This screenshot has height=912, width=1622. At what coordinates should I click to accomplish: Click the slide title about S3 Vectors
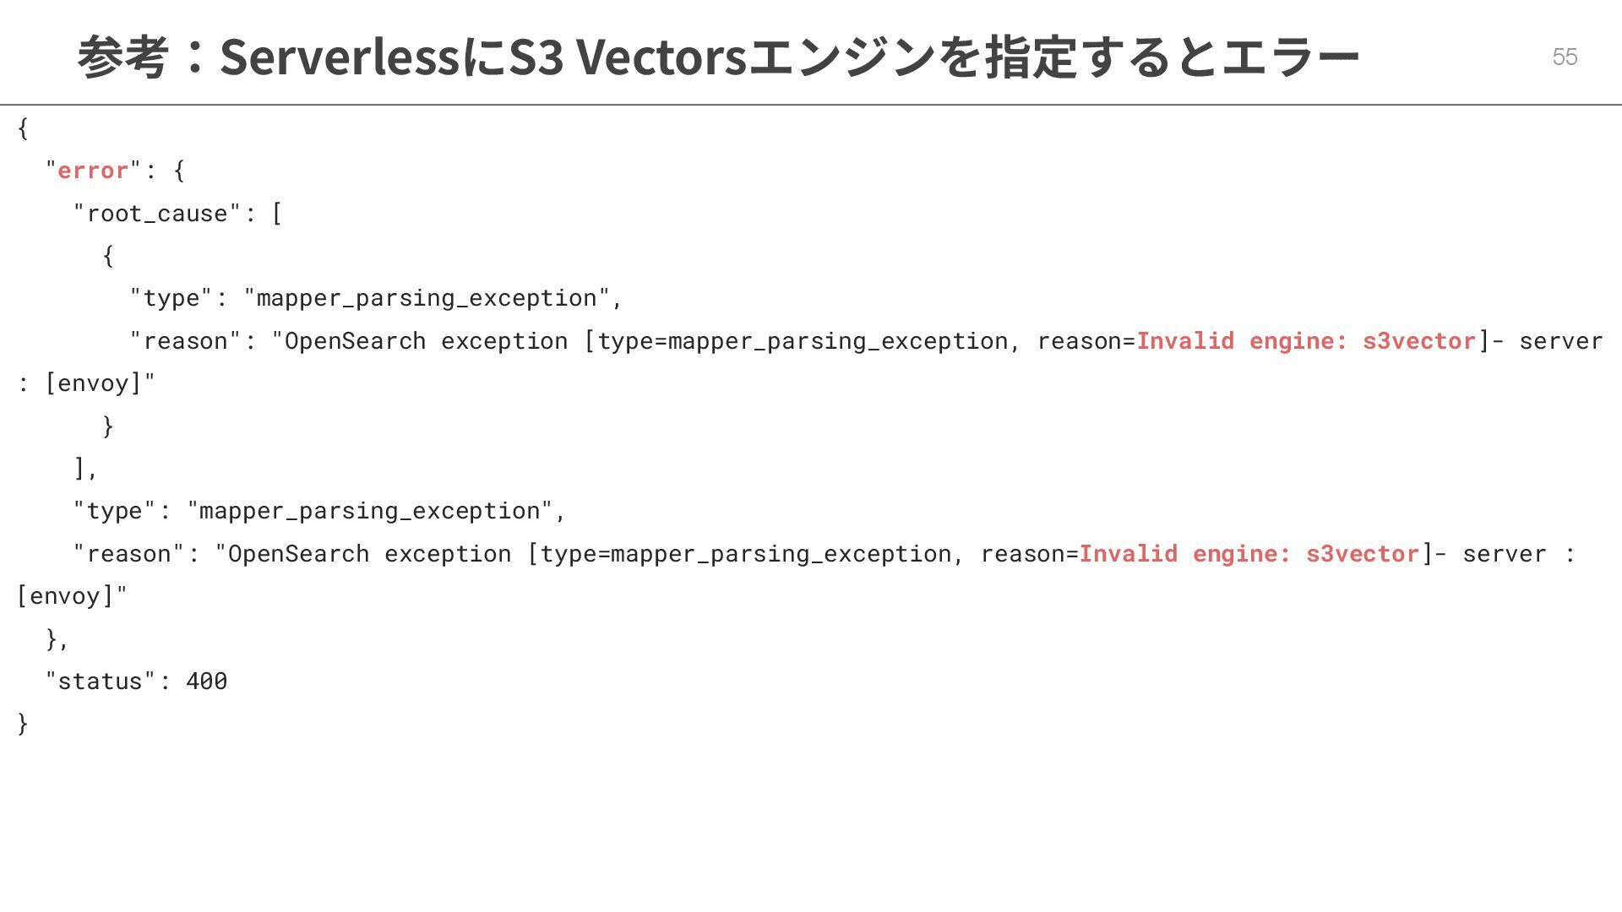click(x=718, y=57)
